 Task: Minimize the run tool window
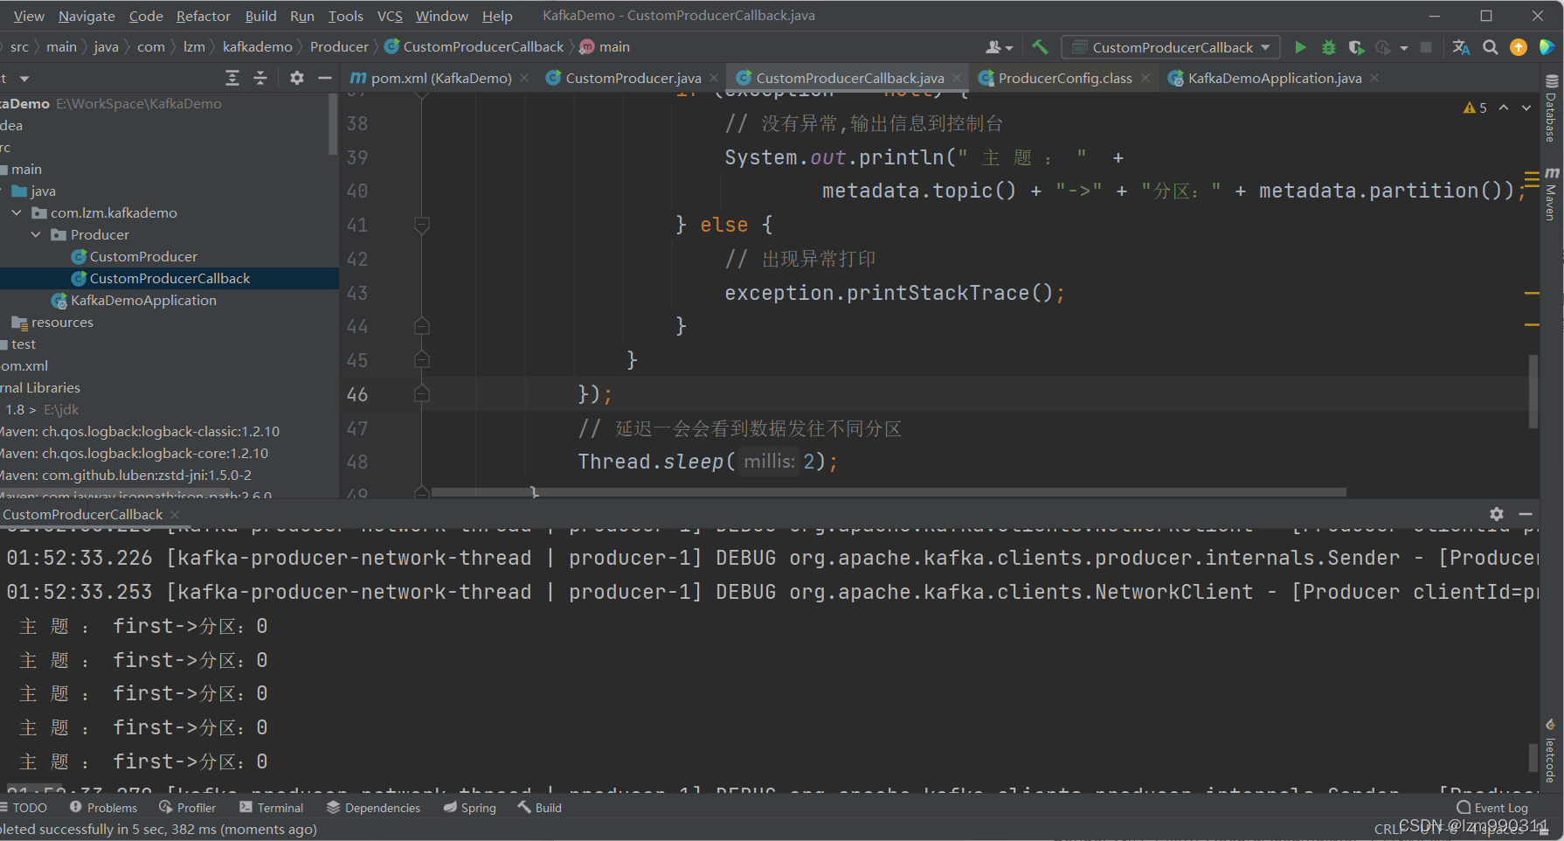point(1526,514)
